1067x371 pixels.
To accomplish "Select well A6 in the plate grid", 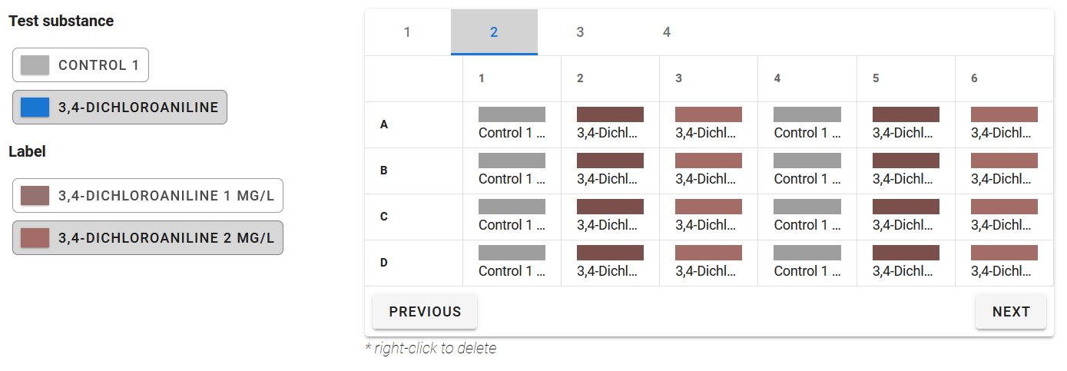I will point(1004,124).
